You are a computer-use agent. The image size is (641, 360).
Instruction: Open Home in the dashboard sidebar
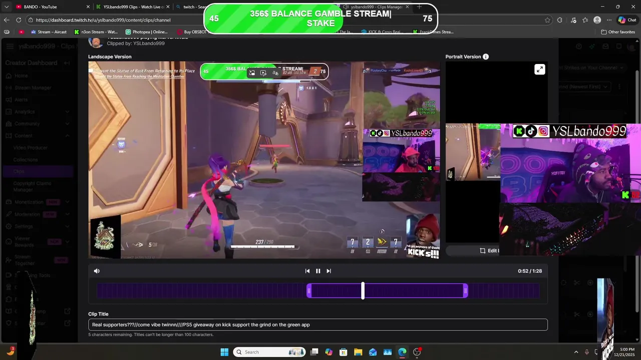point(21,75)
